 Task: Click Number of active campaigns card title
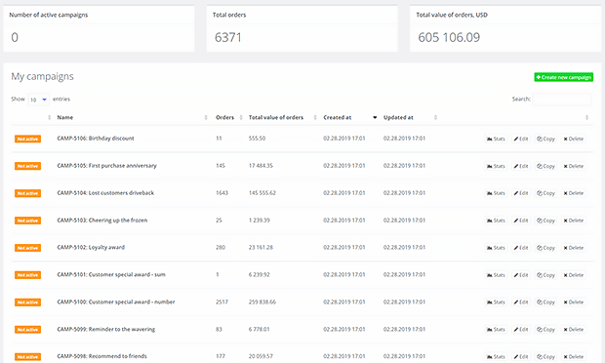(x=48, y=15)
